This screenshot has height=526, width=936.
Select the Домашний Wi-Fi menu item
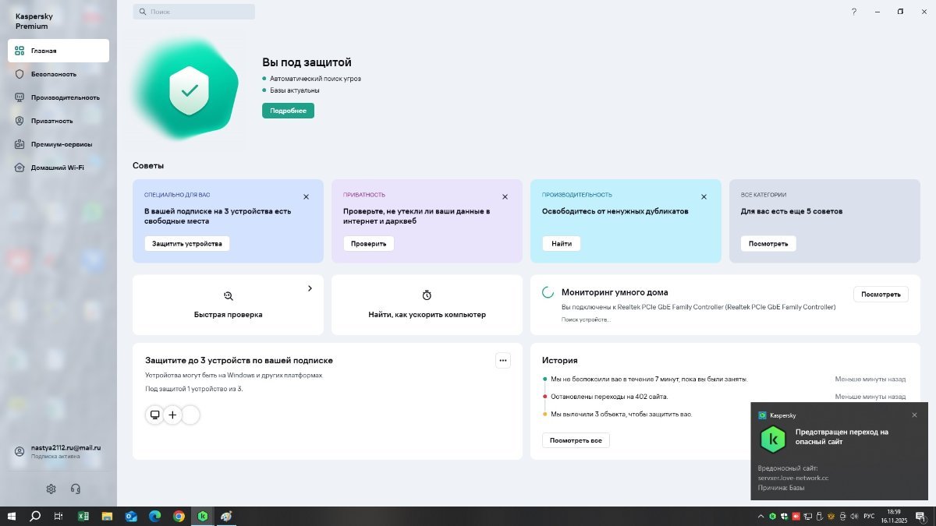58,168
